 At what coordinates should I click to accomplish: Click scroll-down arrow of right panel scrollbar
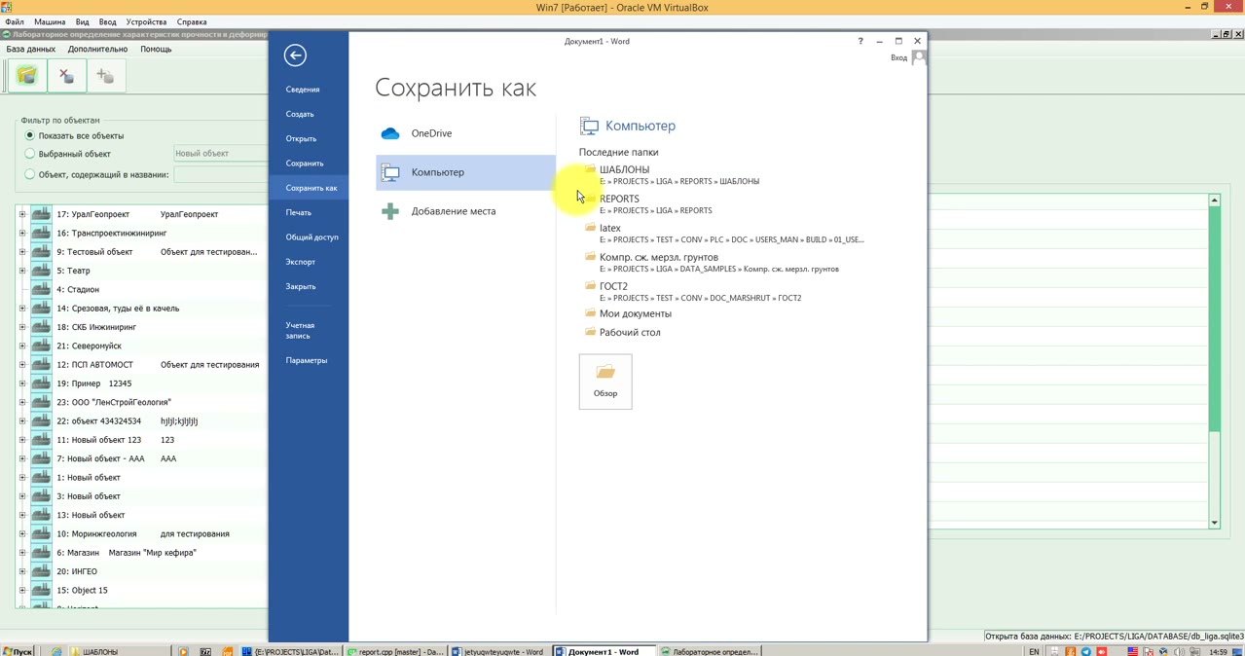(x=1214, y=523)
